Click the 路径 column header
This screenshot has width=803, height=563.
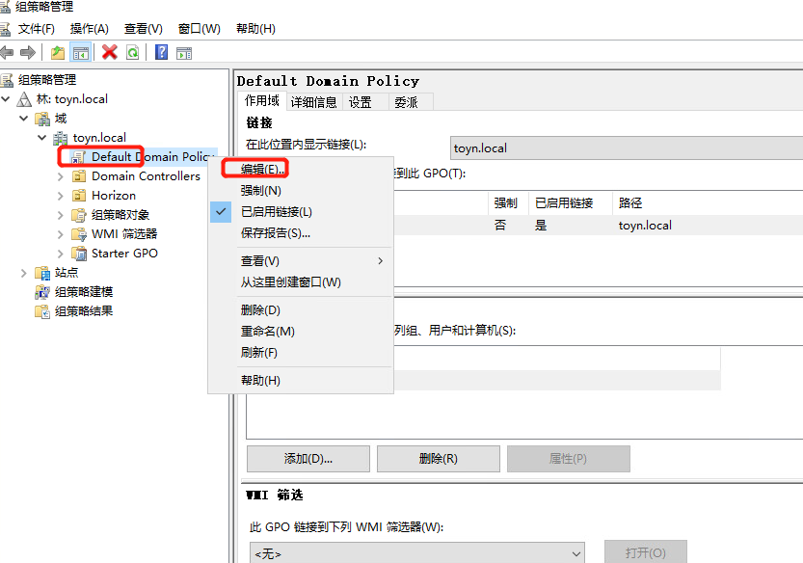pyautogui.click(x=709, y=202)
